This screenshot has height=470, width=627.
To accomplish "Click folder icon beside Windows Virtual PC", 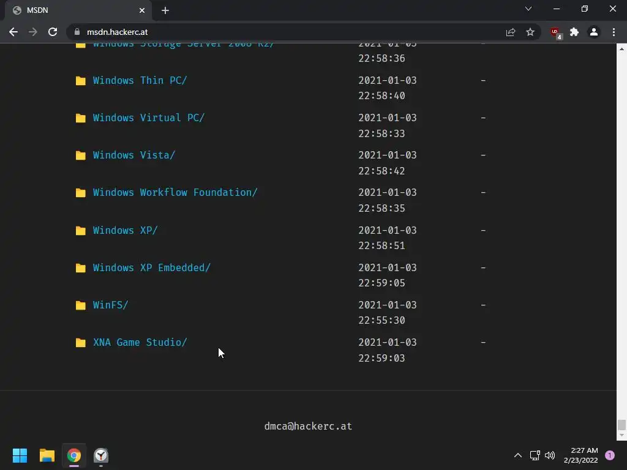I will point(81,118).
